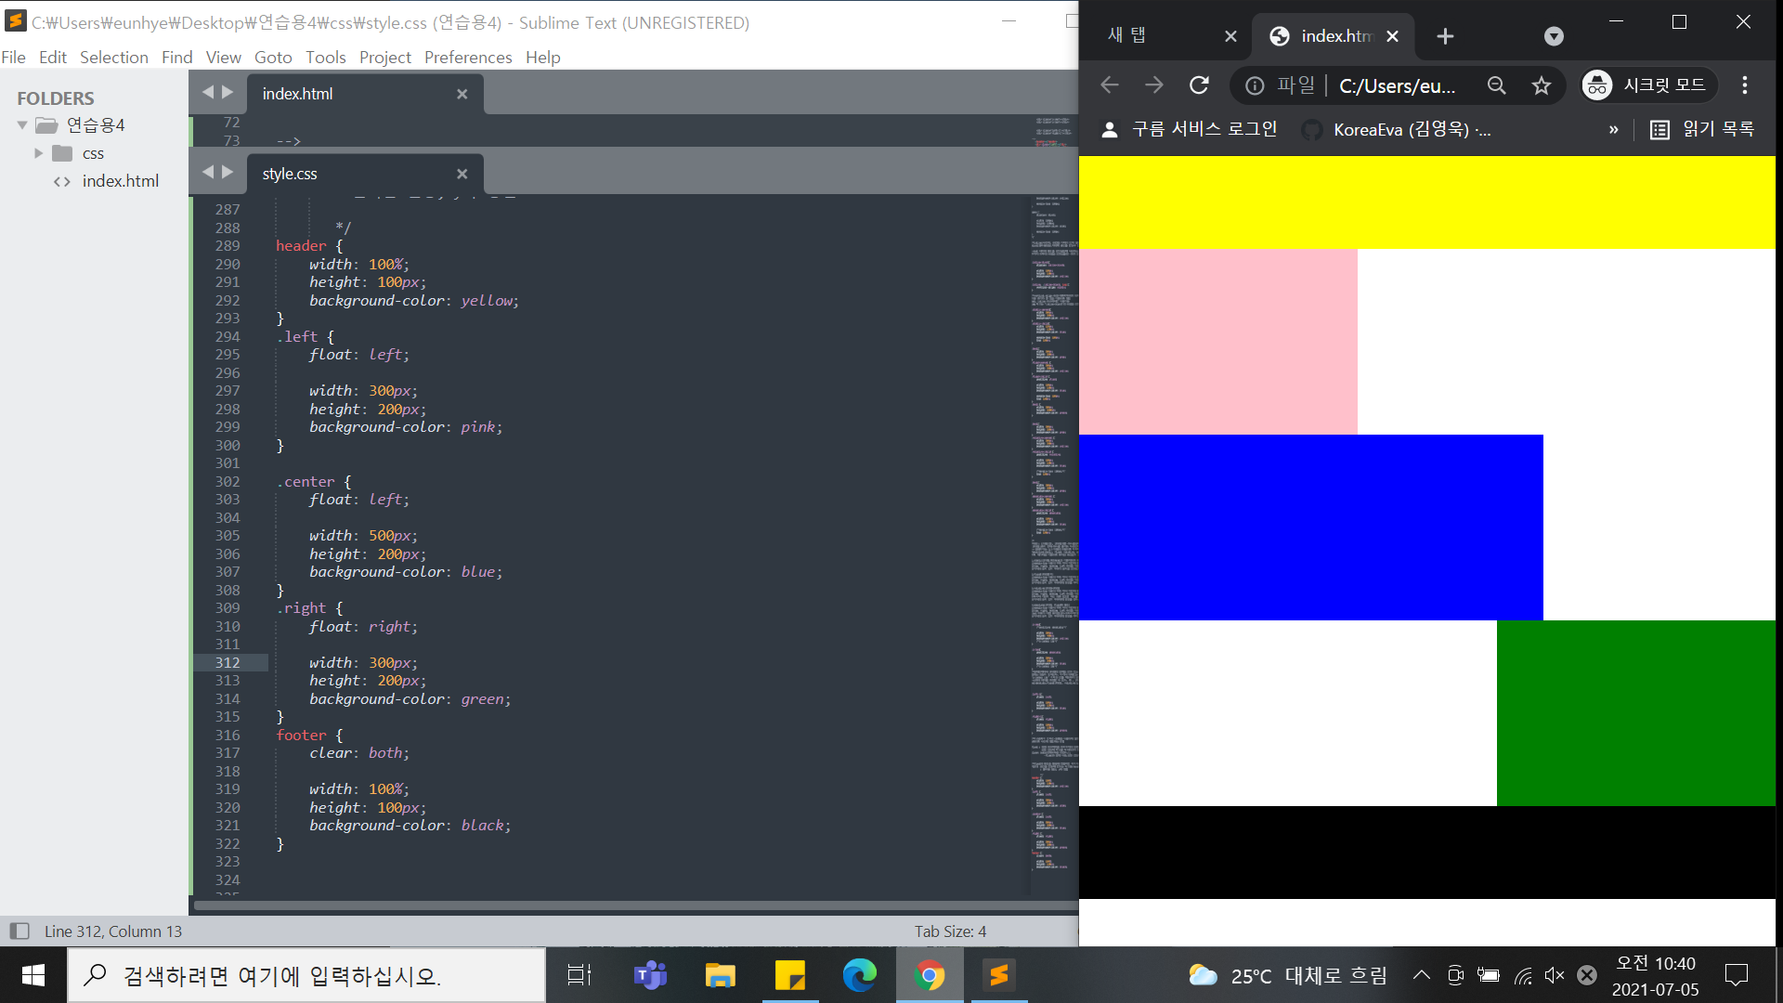Open Tab Size selector in status bar
Image resolution: width=1783 pixels, height=1003 pixels.
[x=950, y=931]
